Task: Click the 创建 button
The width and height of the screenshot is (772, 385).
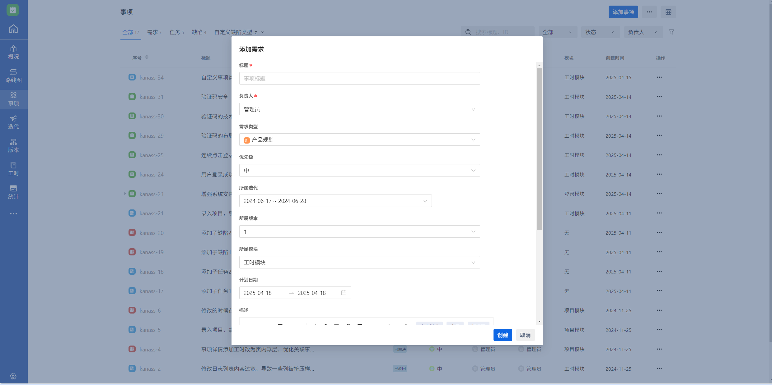Action: pos(503,335)
